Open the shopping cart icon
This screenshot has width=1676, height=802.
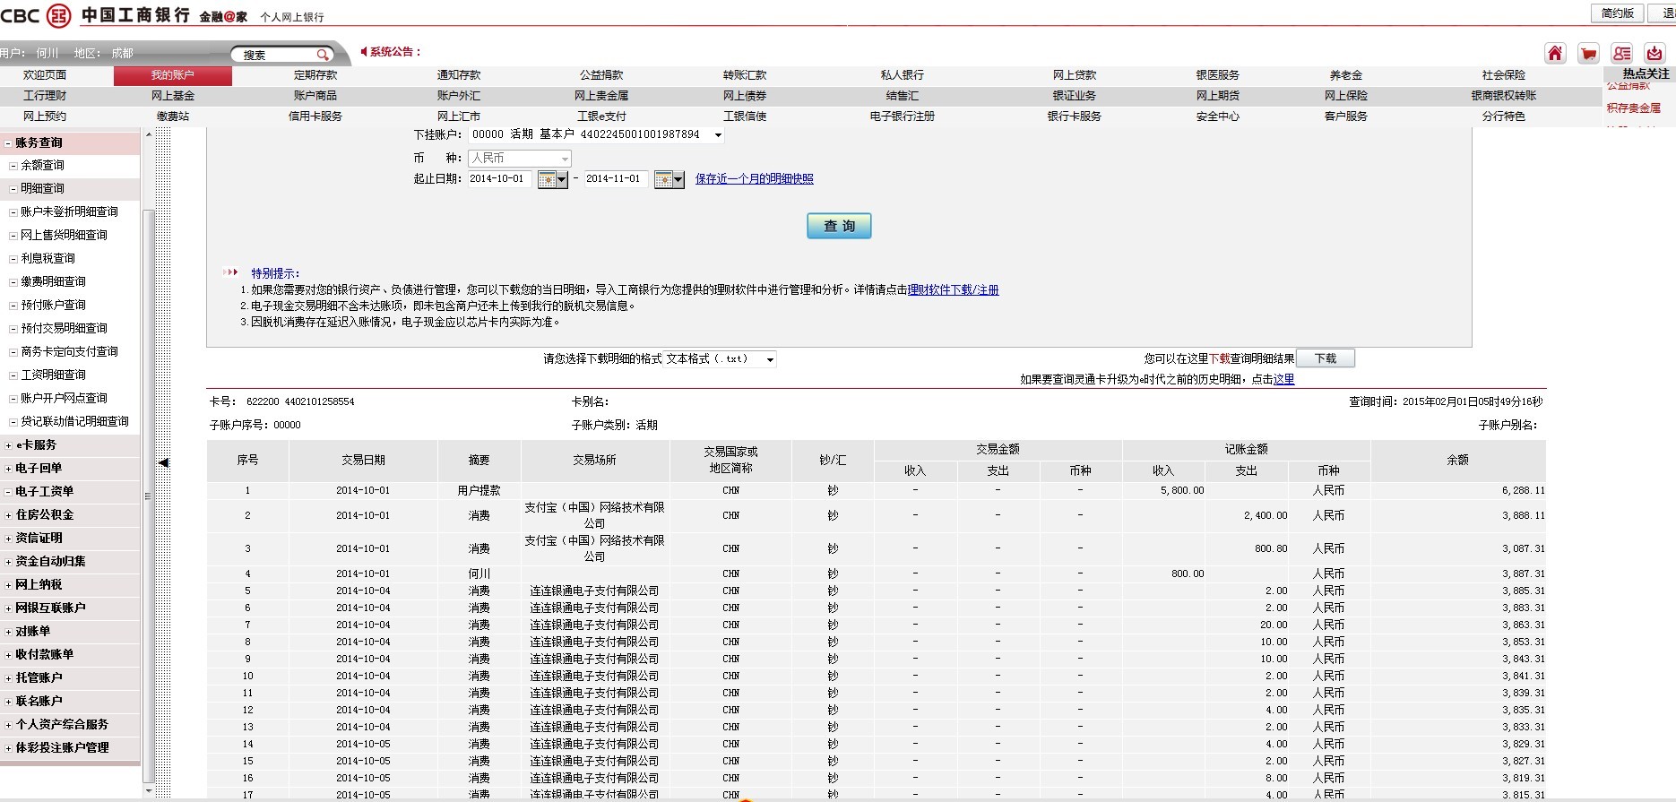(x=1588, y=53)
